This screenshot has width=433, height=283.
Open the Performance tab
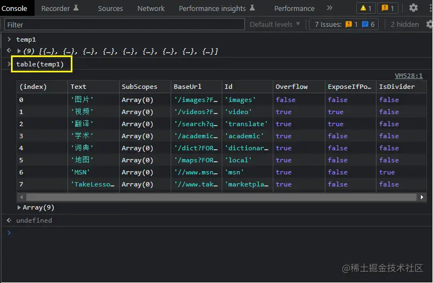[294, 9]
